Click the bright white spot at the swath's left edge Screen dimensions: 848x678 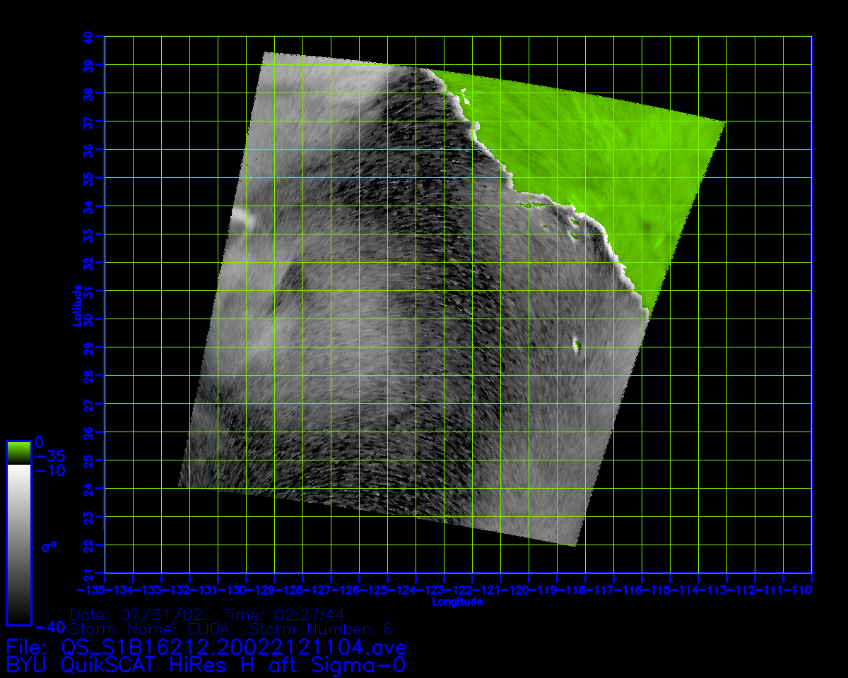pyautogui.click(x=245, y=218)
